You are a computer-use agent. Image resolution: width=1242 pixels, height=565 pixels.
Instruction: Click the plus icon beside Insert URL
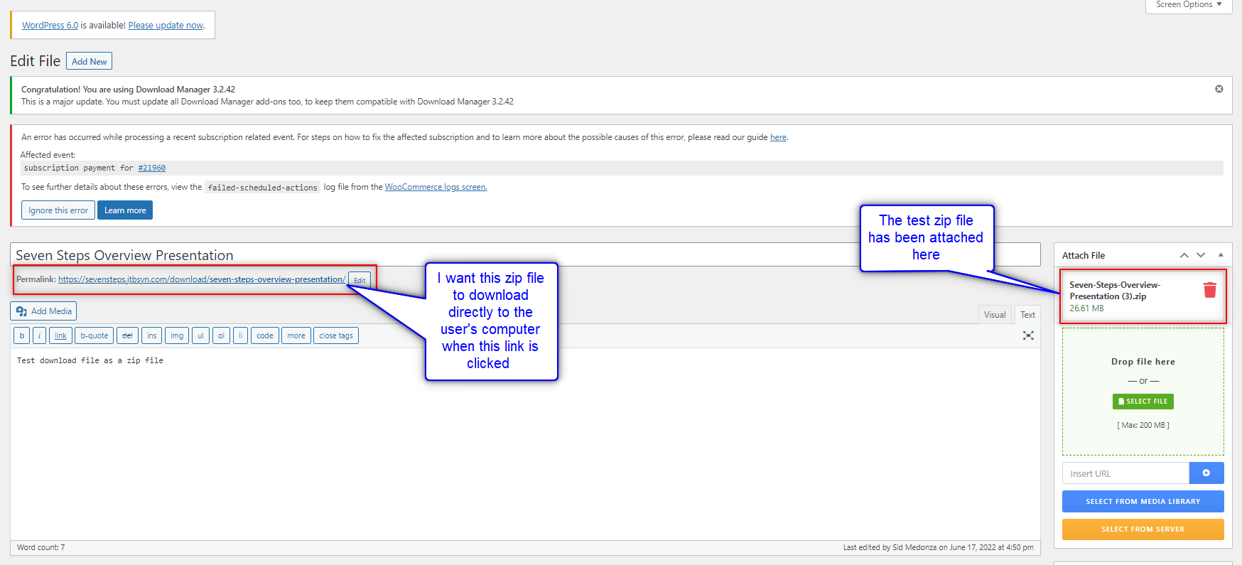(x=1206, y=473)
